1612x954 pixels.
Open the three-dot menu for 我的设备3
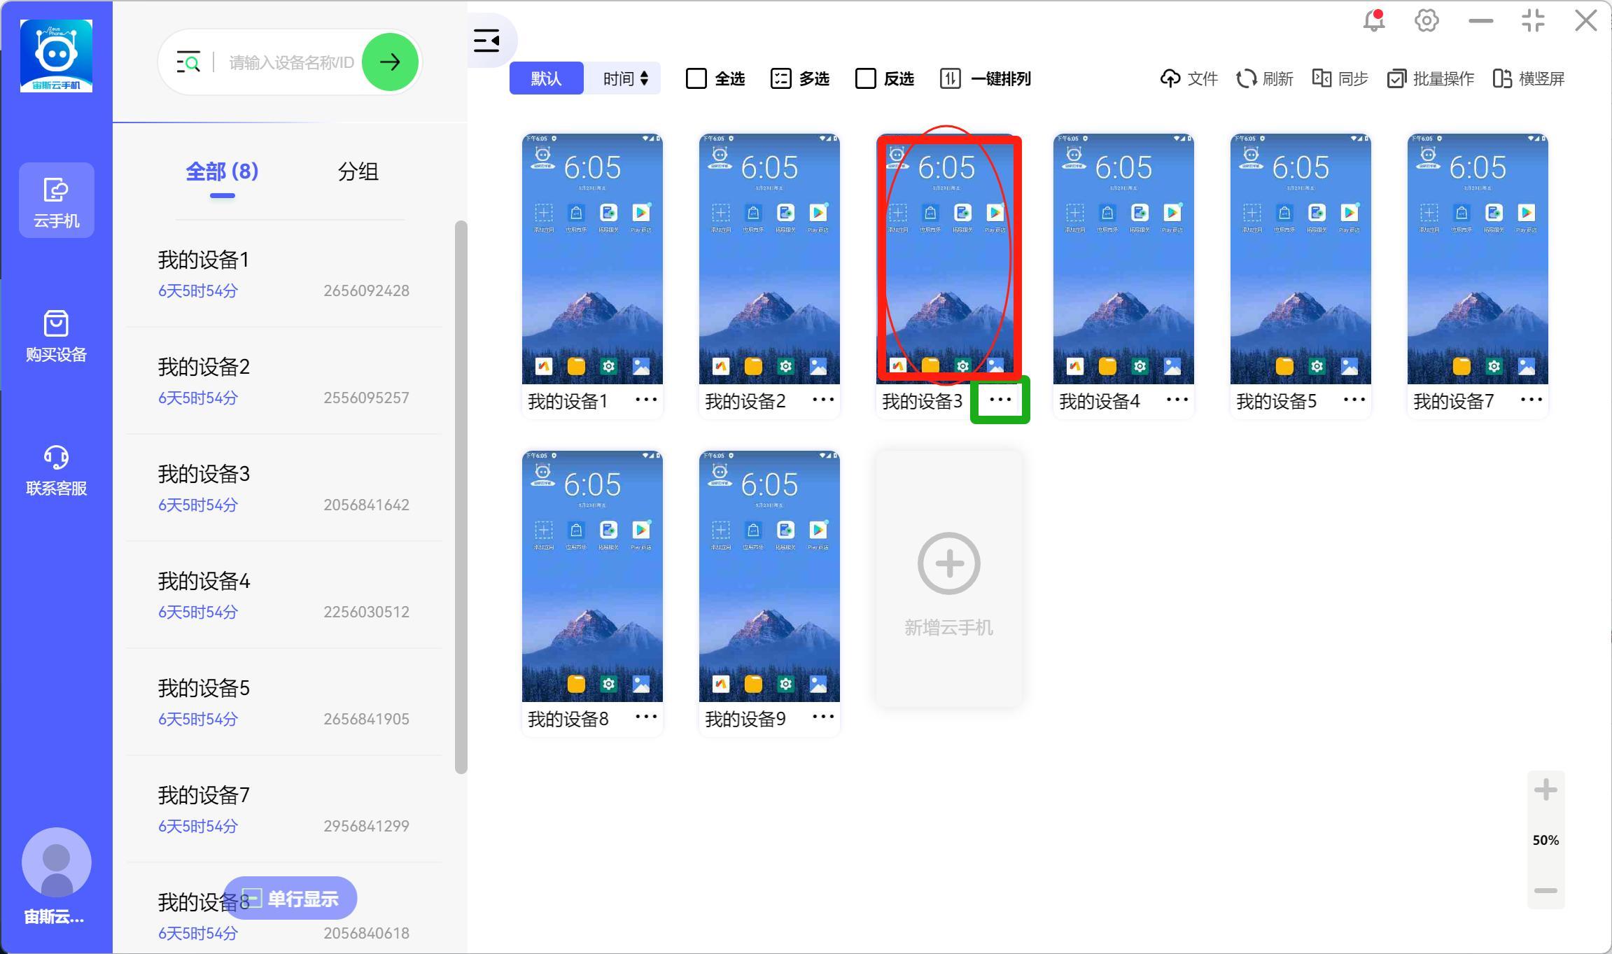point(1000,400)
